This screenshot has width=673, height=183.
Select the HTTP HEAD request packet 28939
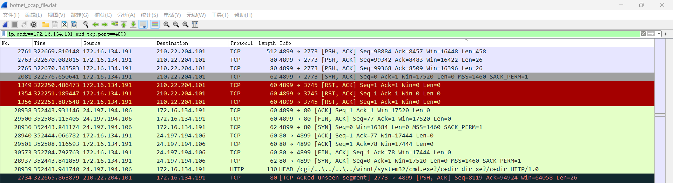[x=327, y=169]
